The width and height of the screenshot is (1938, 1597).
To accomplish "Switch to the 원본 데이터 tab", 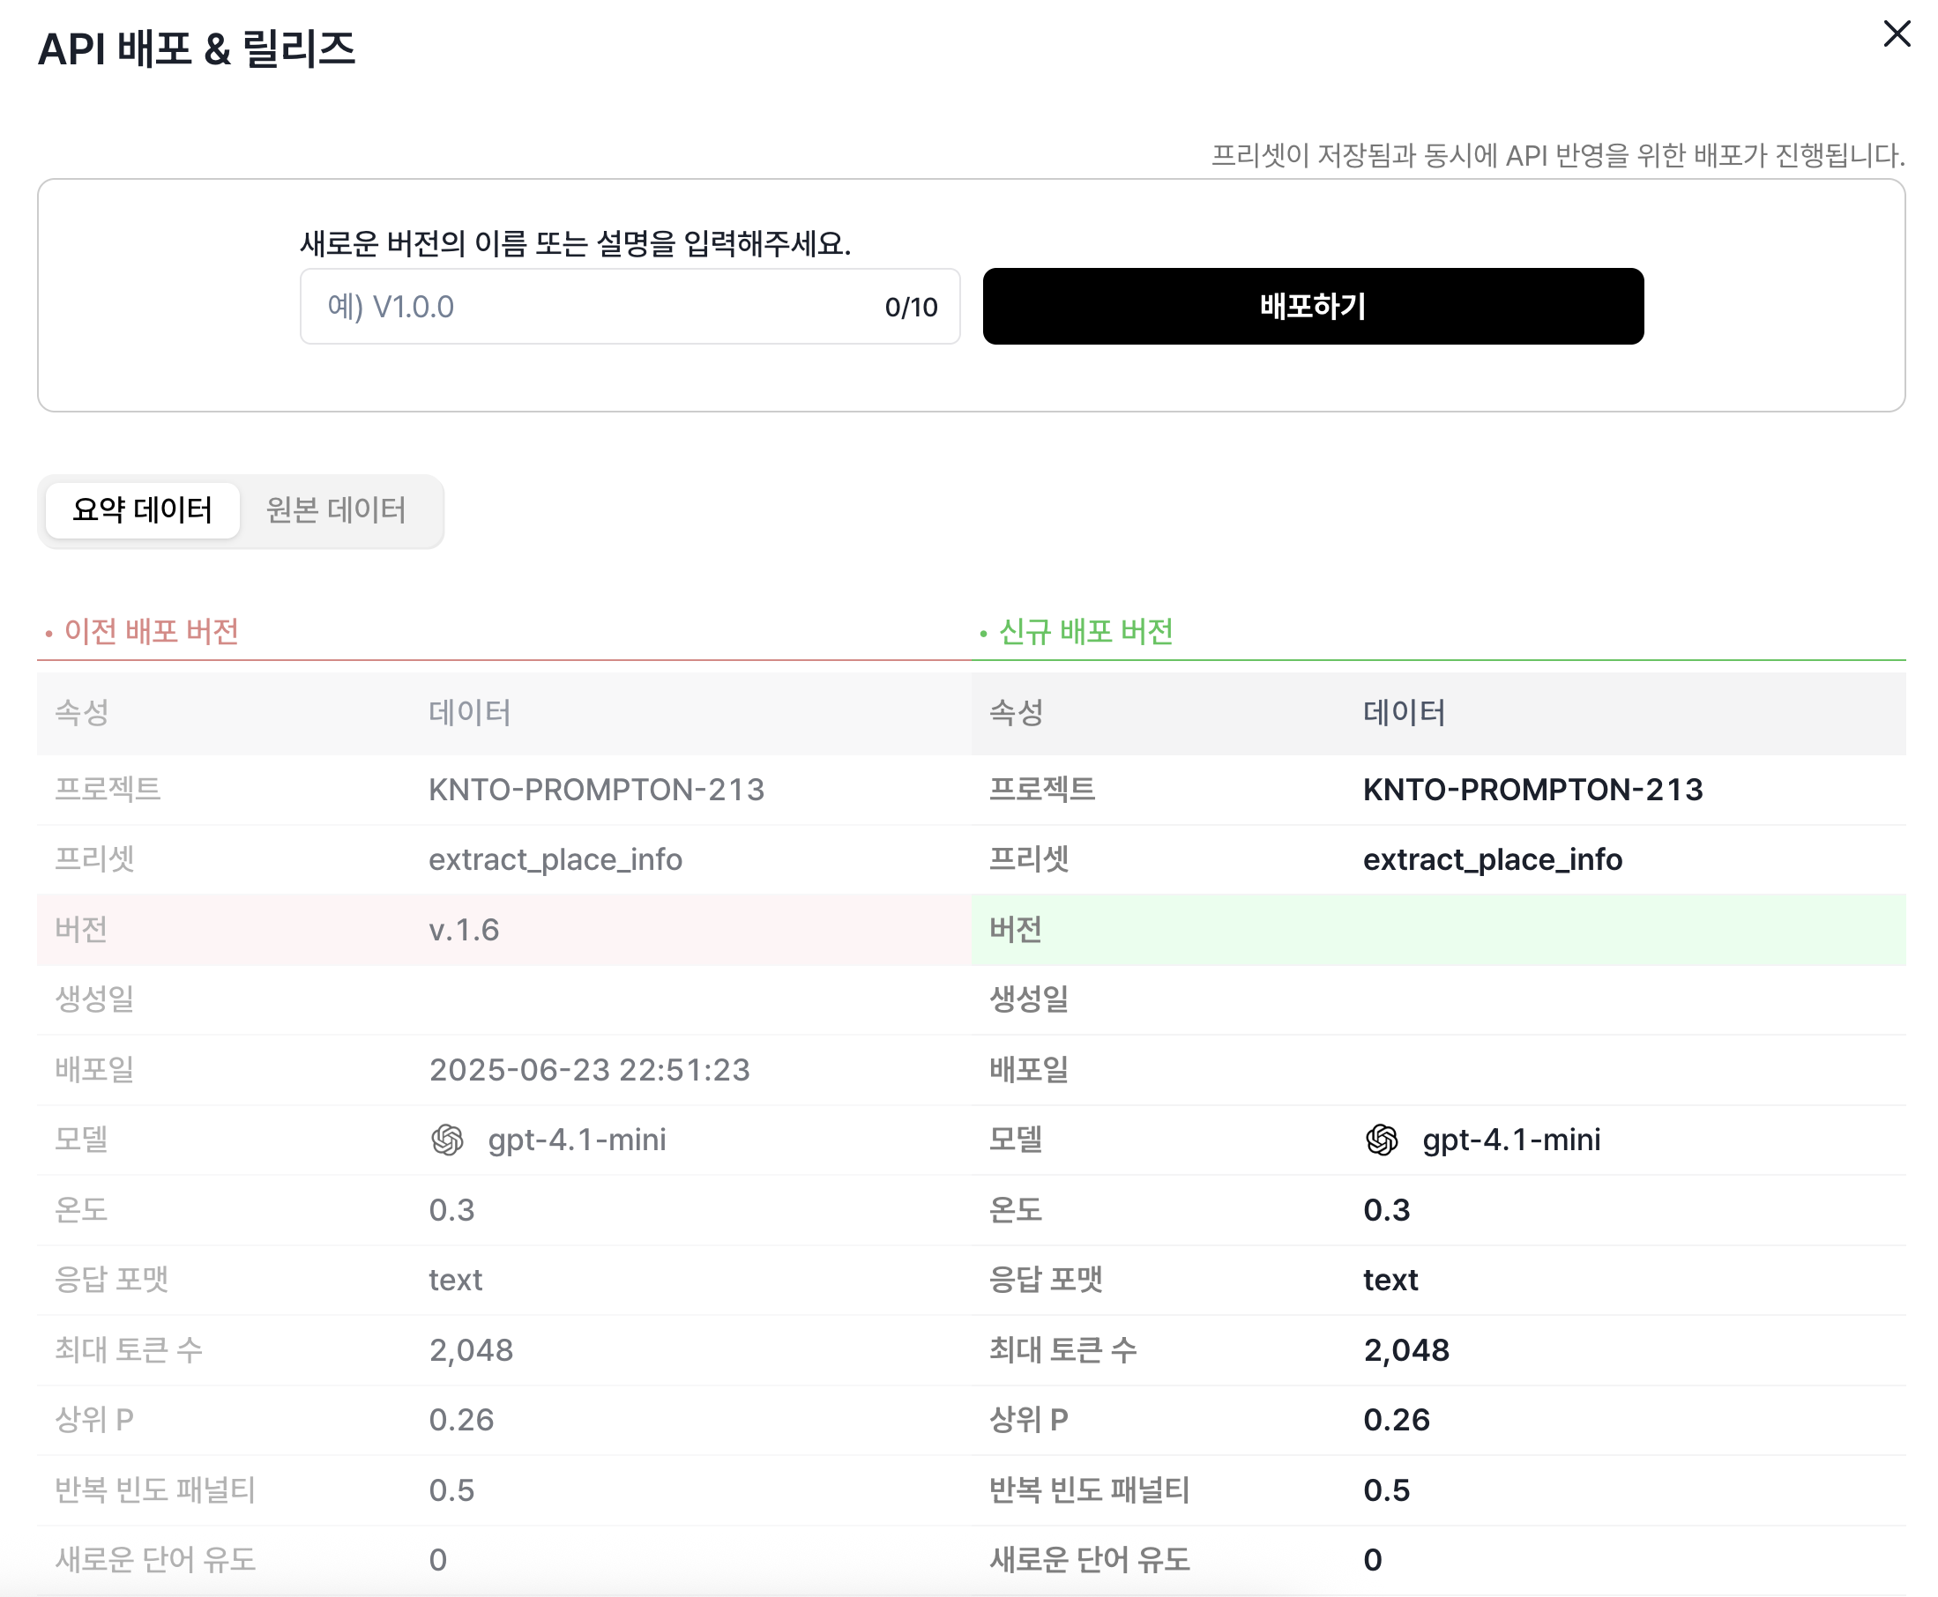I will coord(336,509).
